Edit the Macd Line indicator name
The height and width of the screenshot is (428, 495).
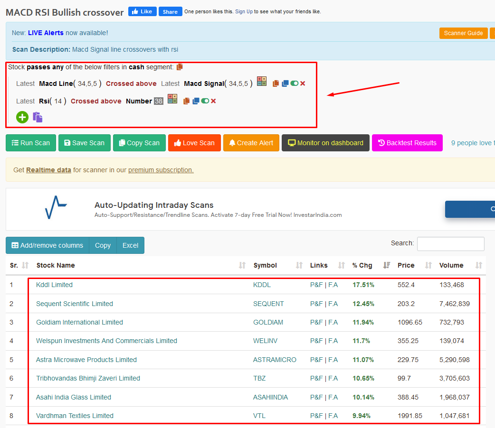point(56,84)
